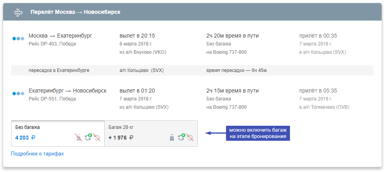The image size is (386, 172).
Task: Click the blue baggage booking tooltip
Action: point(258,133)
